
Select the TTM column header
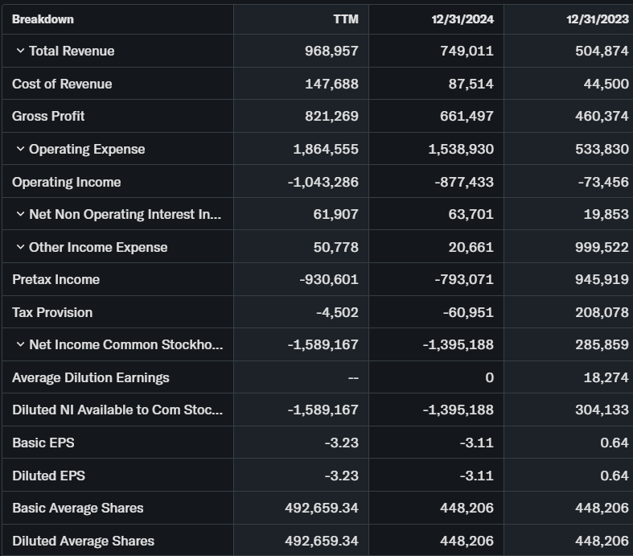[346, 19]
